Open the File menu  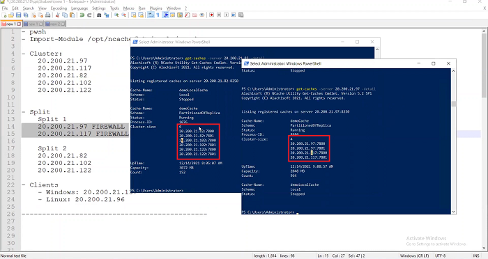(x=5, y=8)
